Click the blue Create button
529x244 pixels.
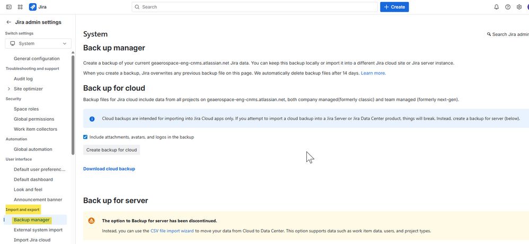pos(394,7)
